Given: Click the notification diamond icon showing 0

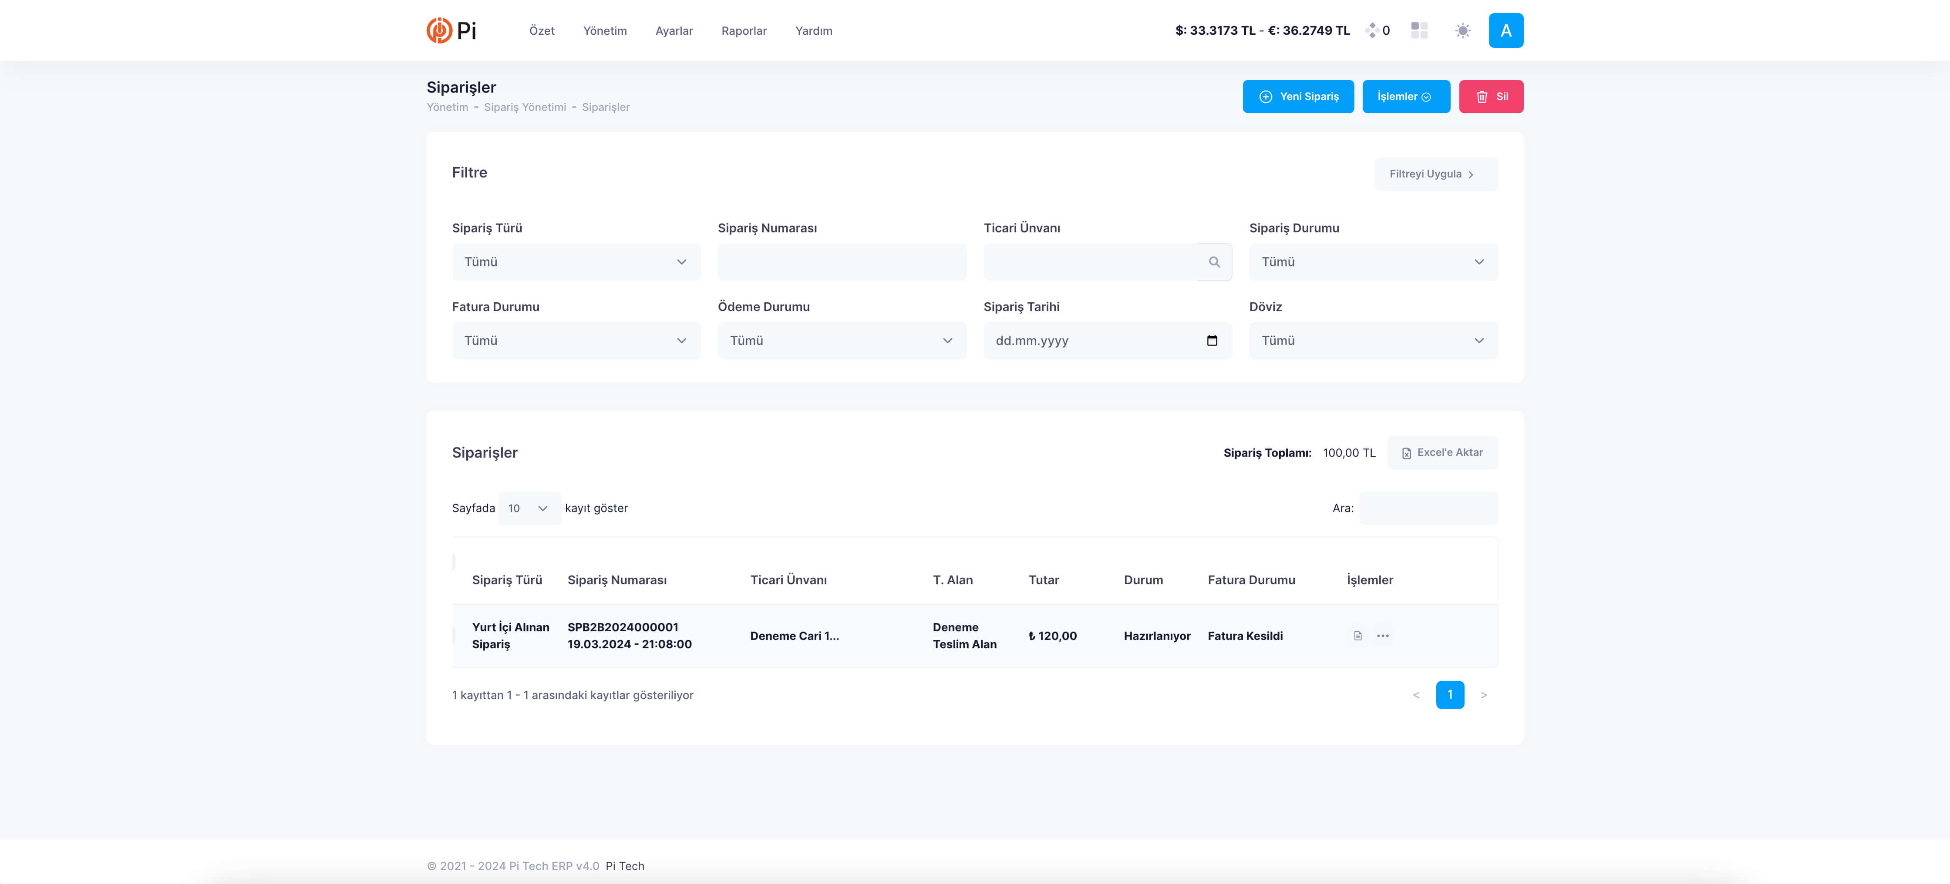Looking at the screenshot, I should click(1372, 30).
